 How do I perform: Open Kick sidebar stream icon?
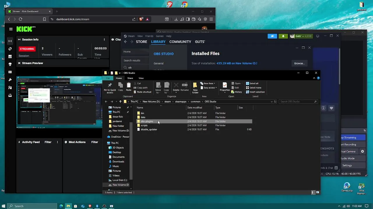[x=10, y=41]
